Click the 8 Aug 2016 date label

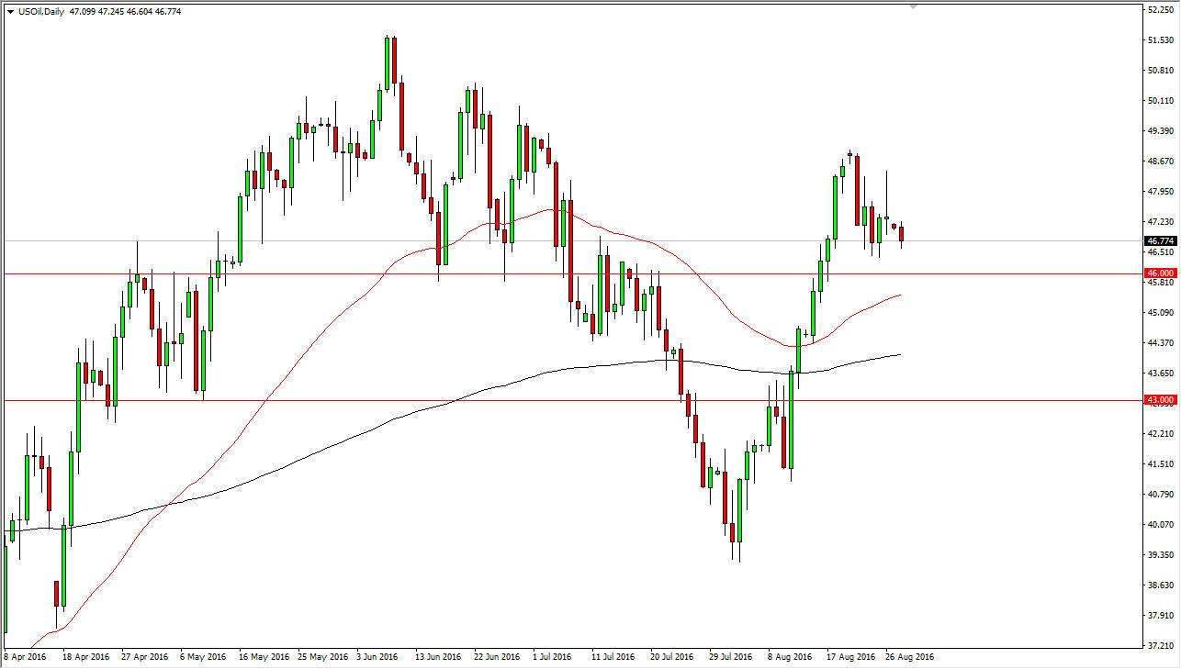pyautogui.click(x=790, y=657)
